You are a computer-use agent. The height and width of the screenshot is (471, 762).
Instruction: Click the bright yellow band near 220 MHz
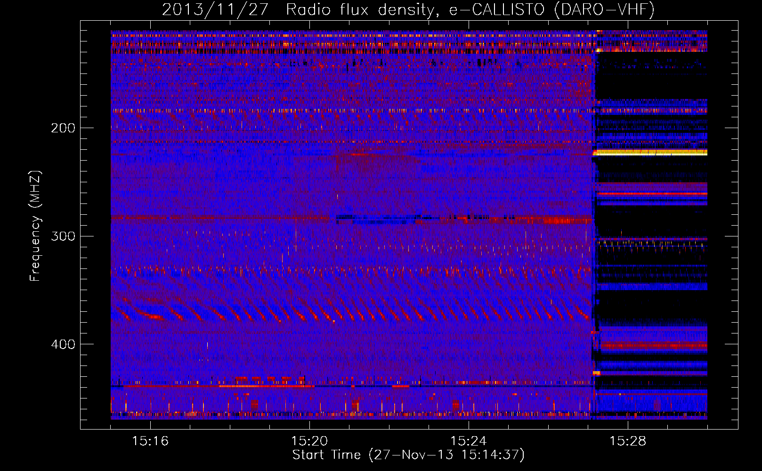[650, 153]
